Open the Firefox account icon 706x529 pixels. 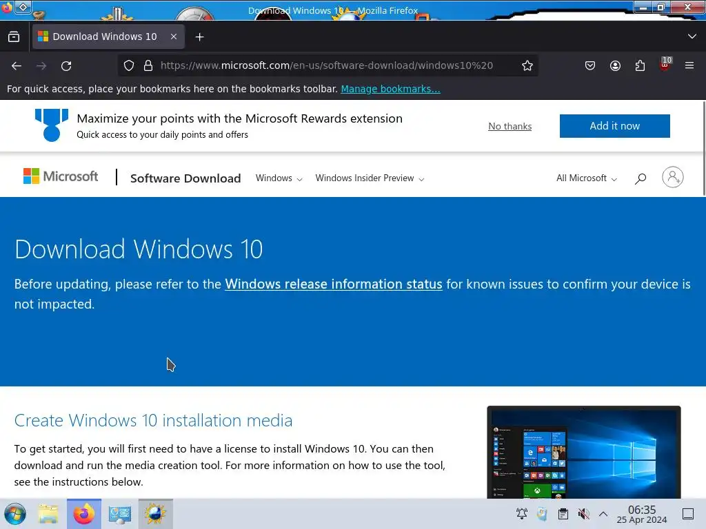click(615, 65)
